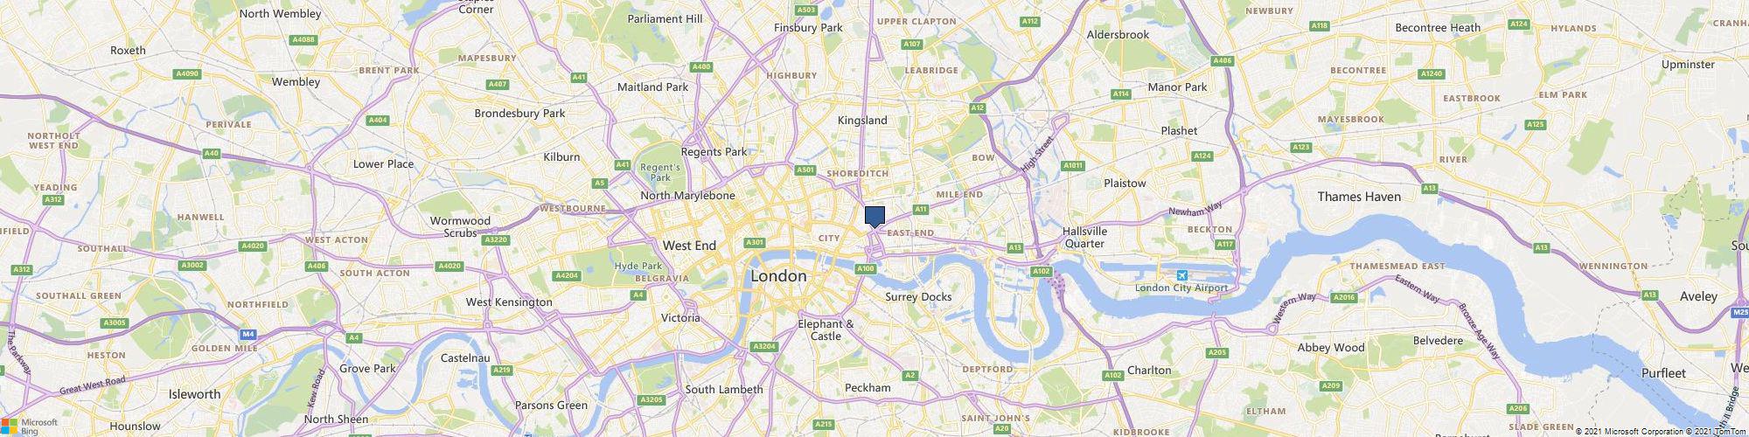This screenshot has height=437, width=1749.
Task: Click the M4 motorway shield
Action: 248,334
